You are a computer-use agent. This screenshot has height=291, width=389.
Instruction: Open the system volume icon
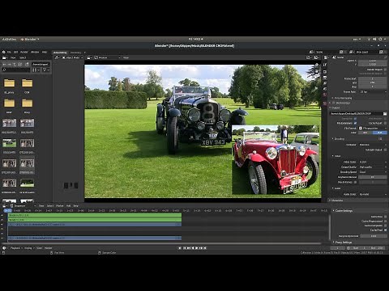(374, 40)
